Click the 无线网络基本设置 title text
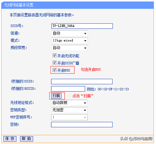156x144 pixels. pyautogui.click(x=19, y=5)
